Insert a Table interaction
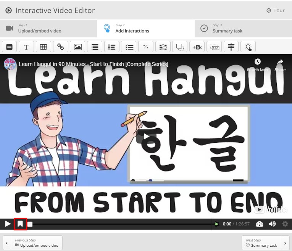 click(44, 47)
